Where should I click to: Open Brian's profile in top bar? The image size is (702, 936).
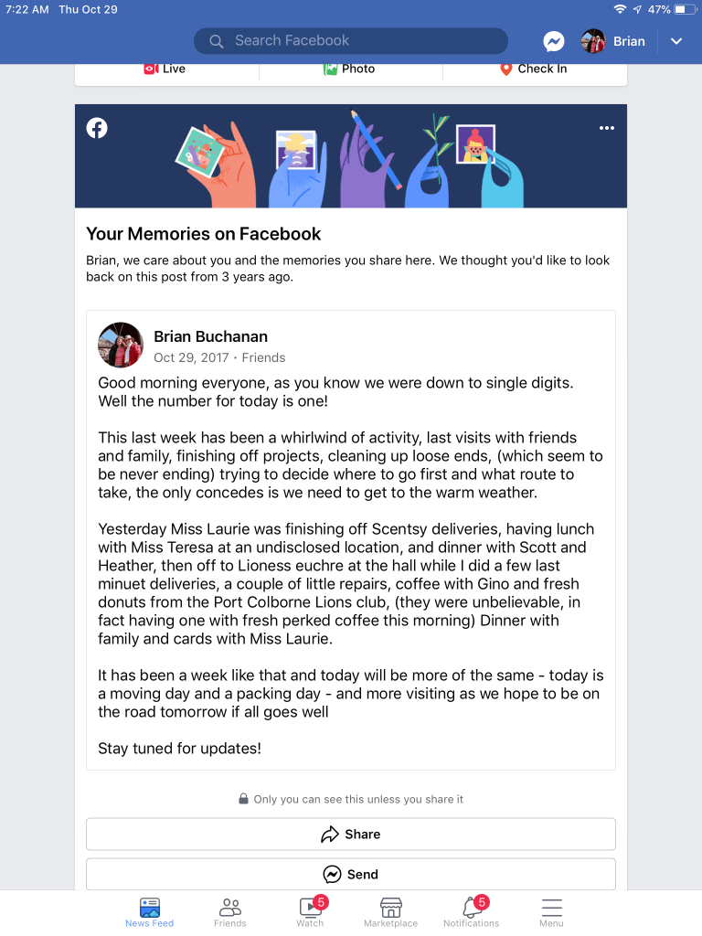click(613, 41)
